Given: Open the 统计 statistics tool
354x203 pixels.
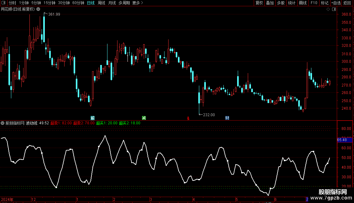Looking at the screenshot, I should click(292, 3).
